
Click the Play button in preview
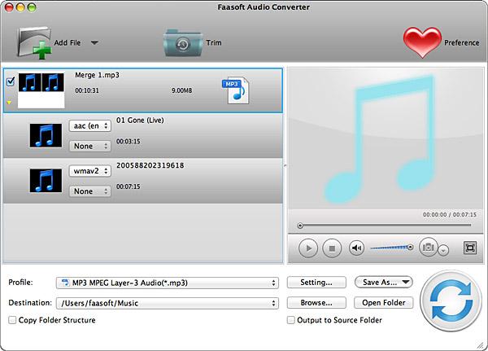(x=308, y=248)
